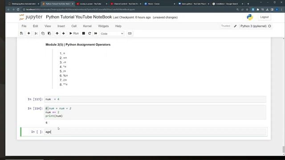The width and height of the screenshot is (285, 160).
Task: Open the View menu
Action: [x=48, y=26]
